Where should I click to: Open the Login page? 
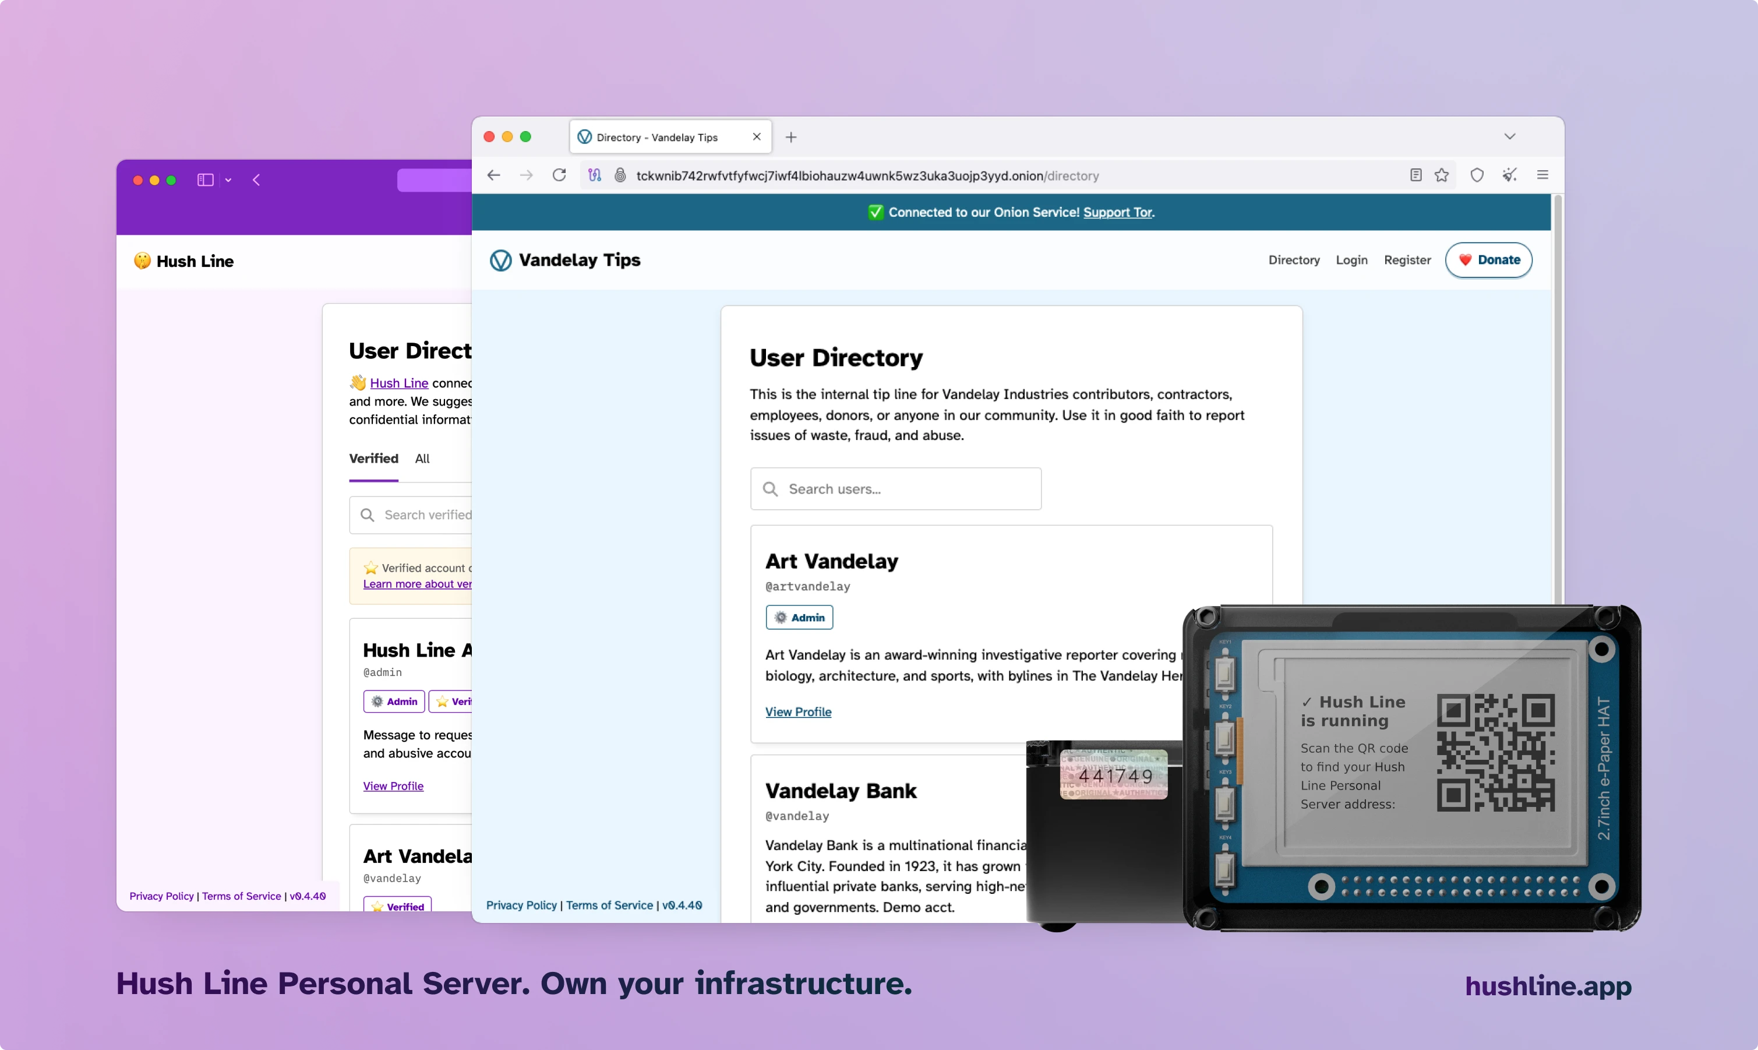pos(1351,260)
